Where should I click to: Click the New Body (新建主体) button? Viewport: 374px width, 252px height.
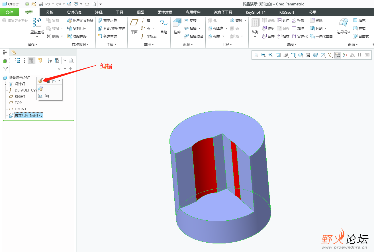[x=107, y=36]
